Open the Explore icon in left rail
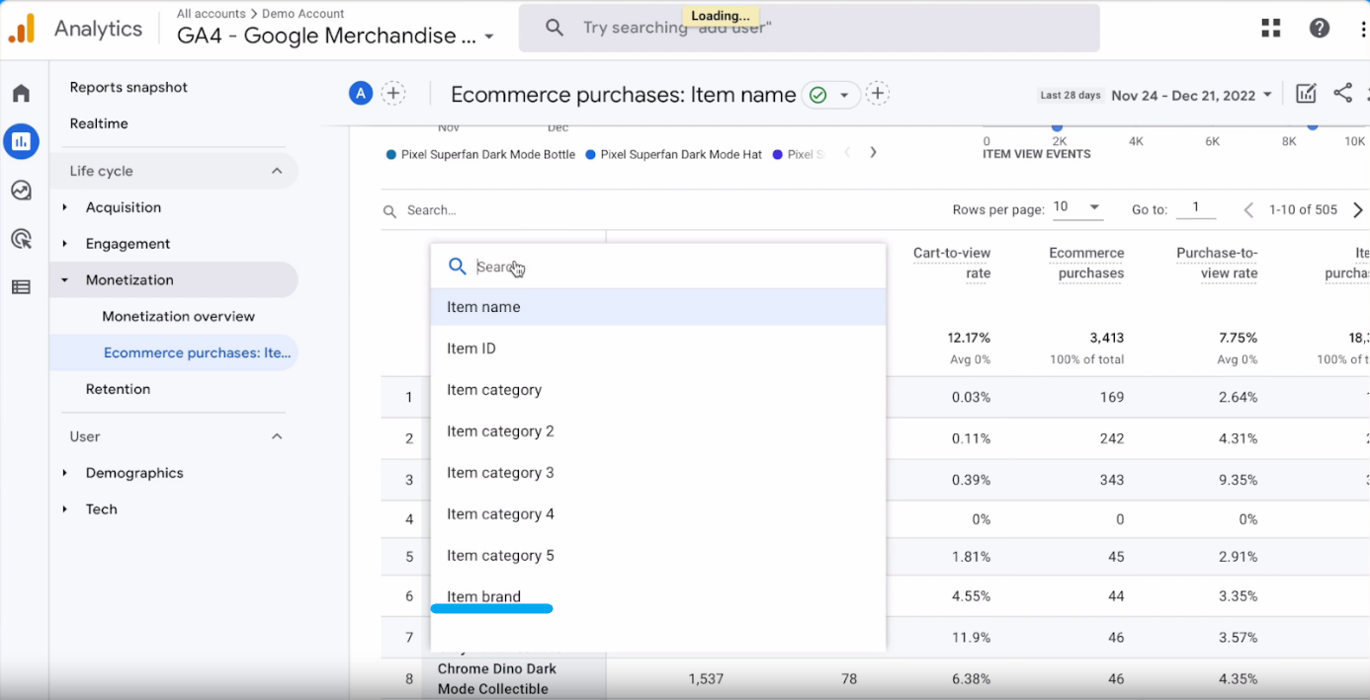The height and width of the screenshot is (700, 1370). [21, 191]
